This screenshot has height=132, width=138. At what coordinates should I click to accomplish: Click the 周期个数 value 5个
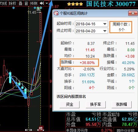(122, 30)
